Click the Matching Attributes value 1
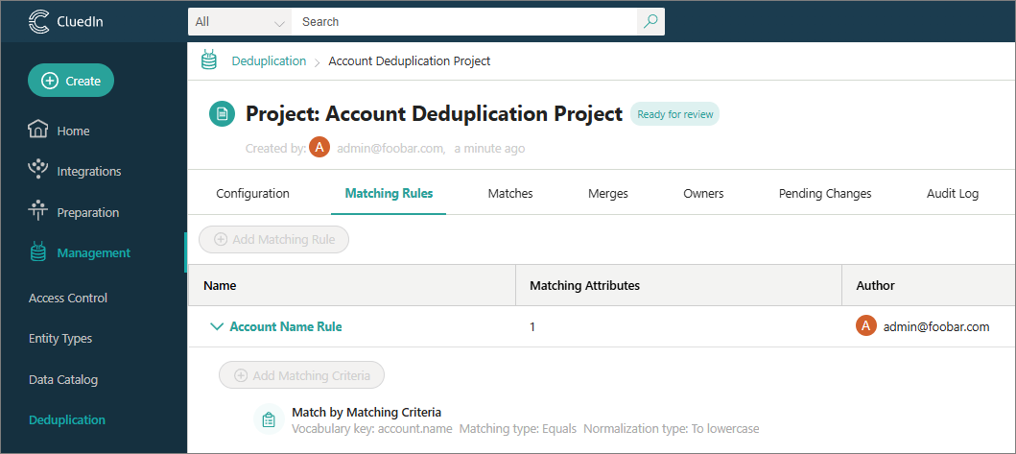The image size is (1016, 454). [532, 327]
